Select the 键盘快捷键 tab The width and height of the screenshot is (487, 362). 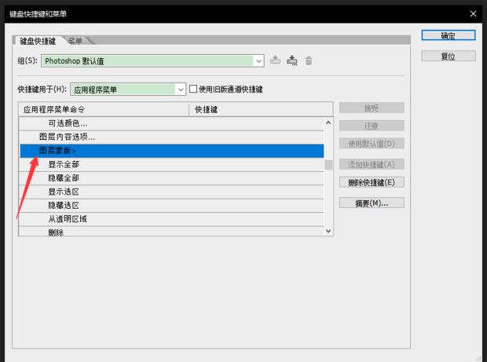click(38, 41)
